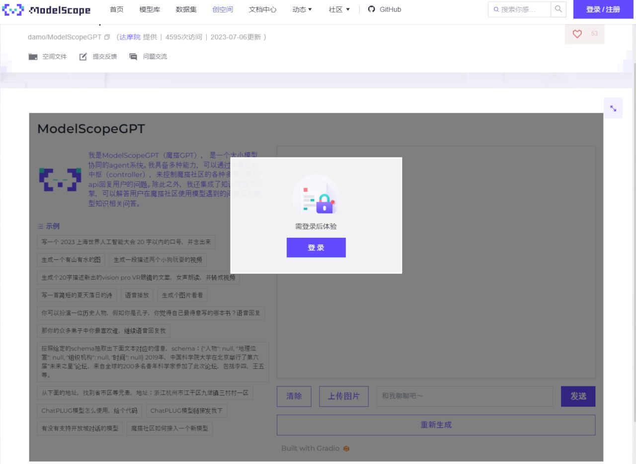The image size is (636, 464).
Task: Expand the 社区 dropdown menu
Action: click(339, 9)
